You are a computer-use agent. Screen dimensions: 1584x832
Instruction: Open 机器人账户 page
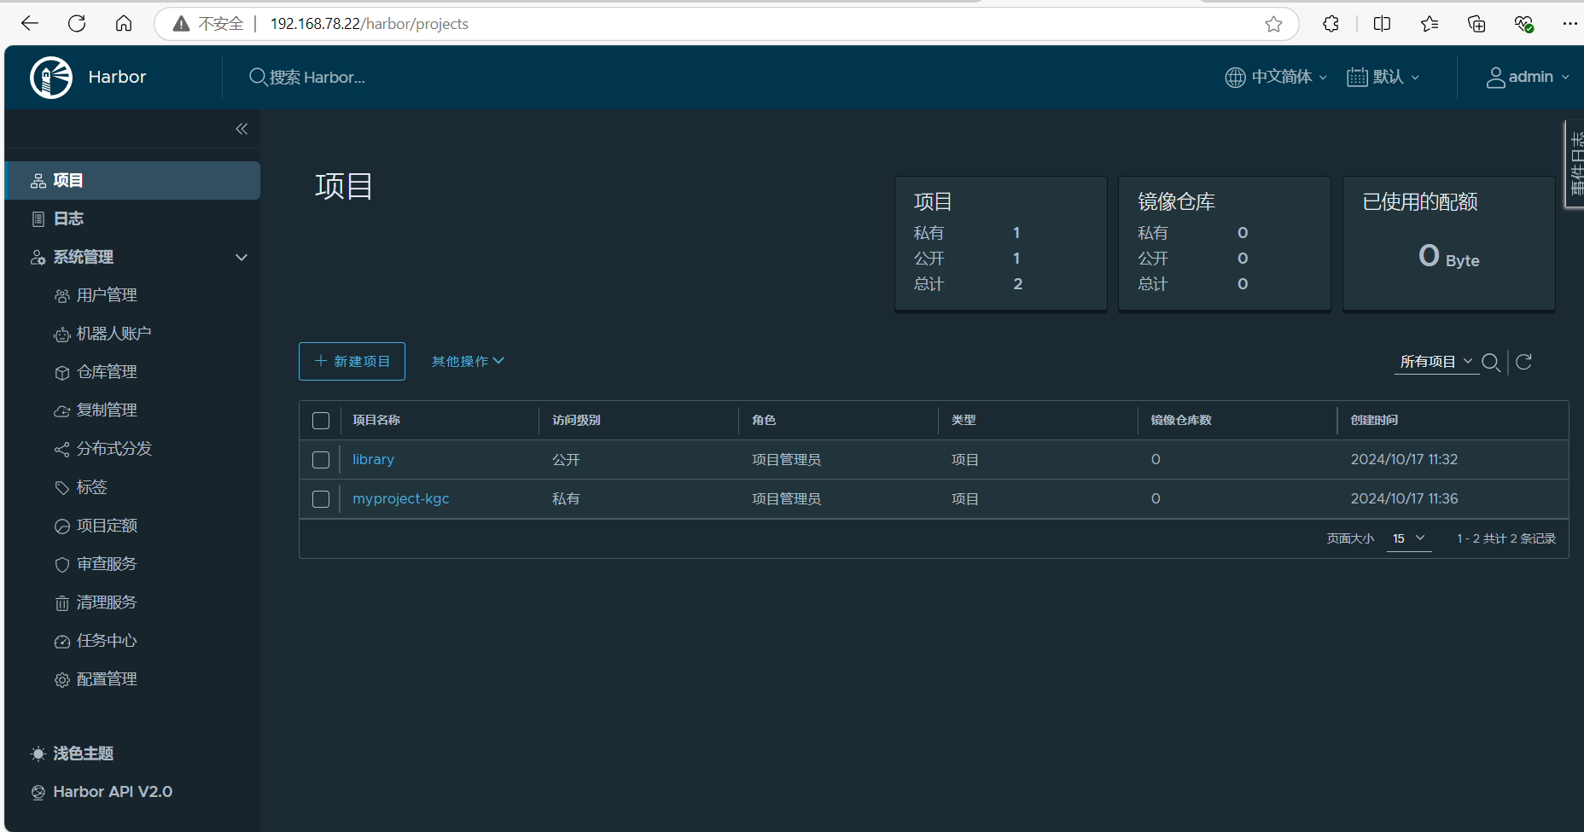click(114, 334)
